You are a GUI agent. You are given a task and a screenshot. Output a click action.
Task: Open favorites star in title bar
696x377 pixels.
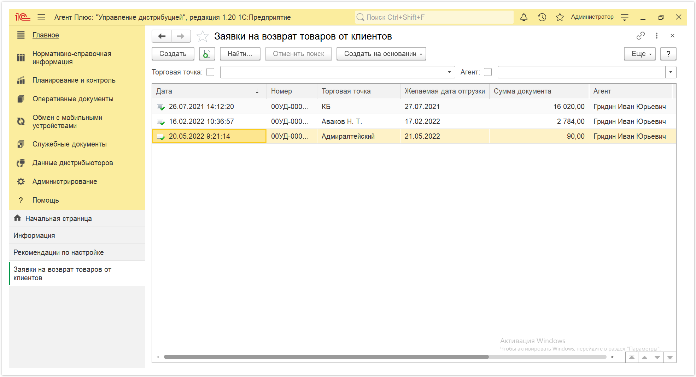[x=560, y=17]
